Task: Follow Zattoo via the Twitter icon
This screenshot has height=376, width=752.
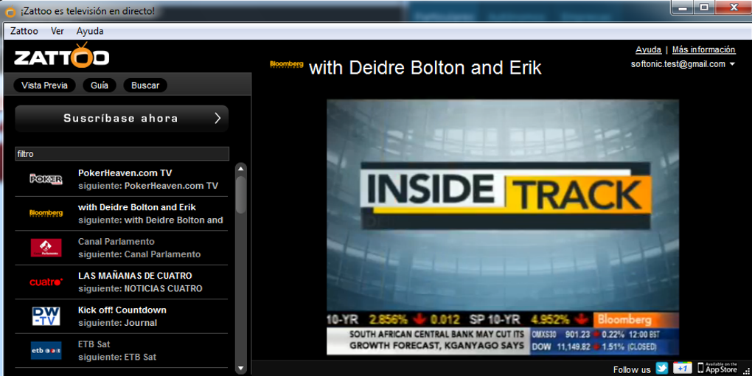Action: (662, 368)
